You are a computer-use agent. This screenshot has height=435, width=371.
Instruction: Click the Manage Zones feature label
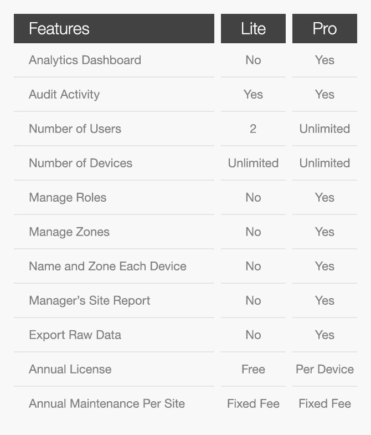(69, 232)
